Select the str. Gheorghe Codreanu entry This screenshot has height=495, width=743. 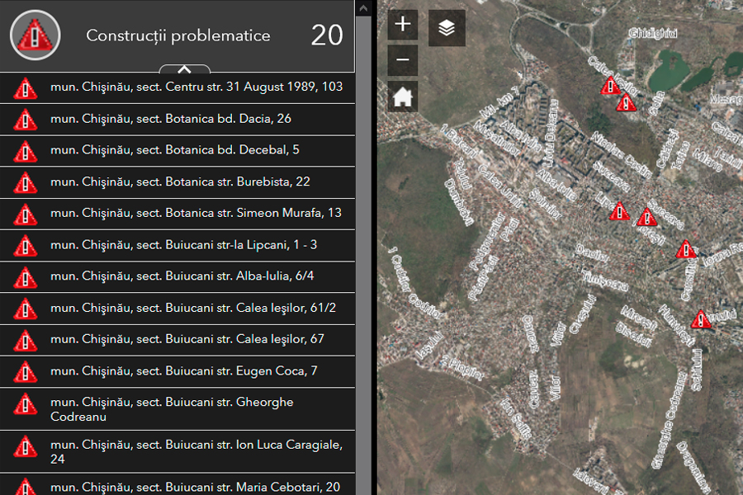click(172, 409)
